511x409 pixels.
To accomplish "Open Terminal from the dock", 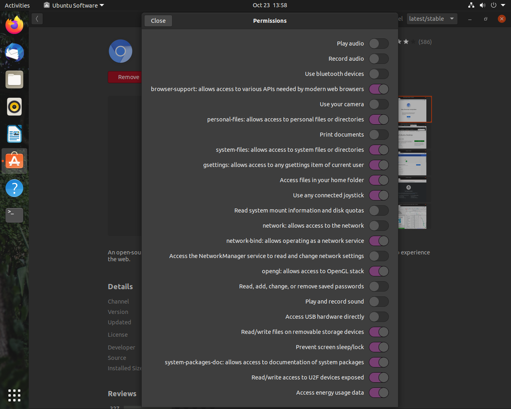I will (14, 215).
